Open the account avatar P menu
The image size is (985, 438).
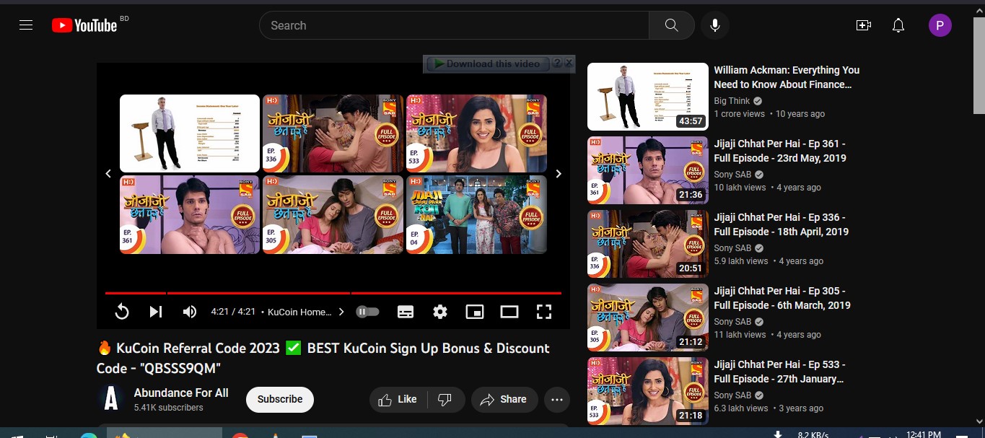click(x=940, y=25)
